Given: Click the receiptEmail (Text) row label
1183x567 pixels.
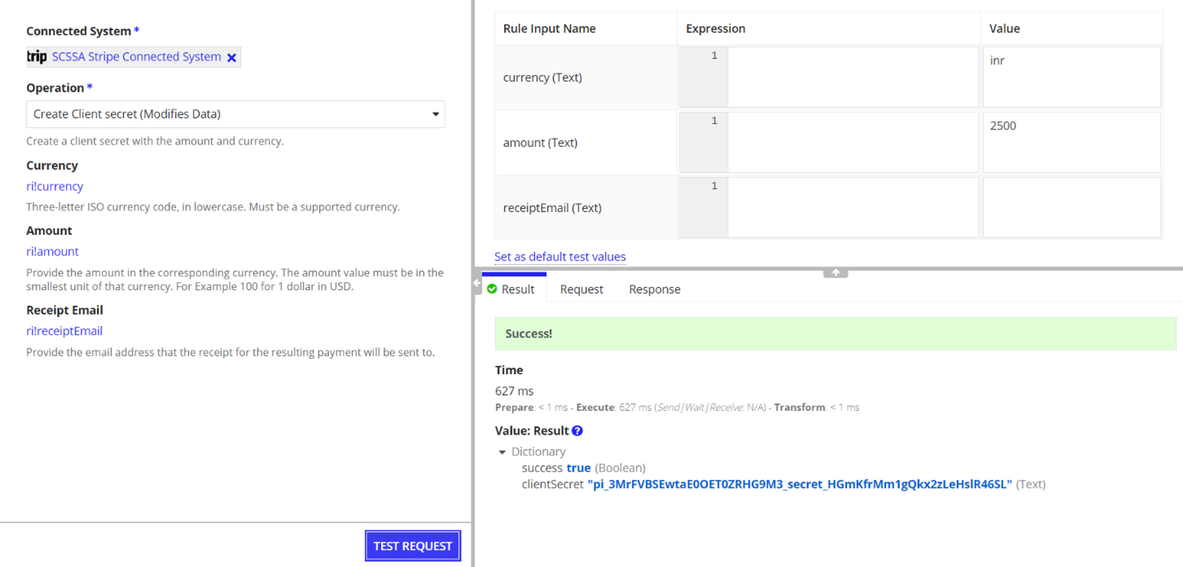Looking at the screenshot, I should point(552,208).
